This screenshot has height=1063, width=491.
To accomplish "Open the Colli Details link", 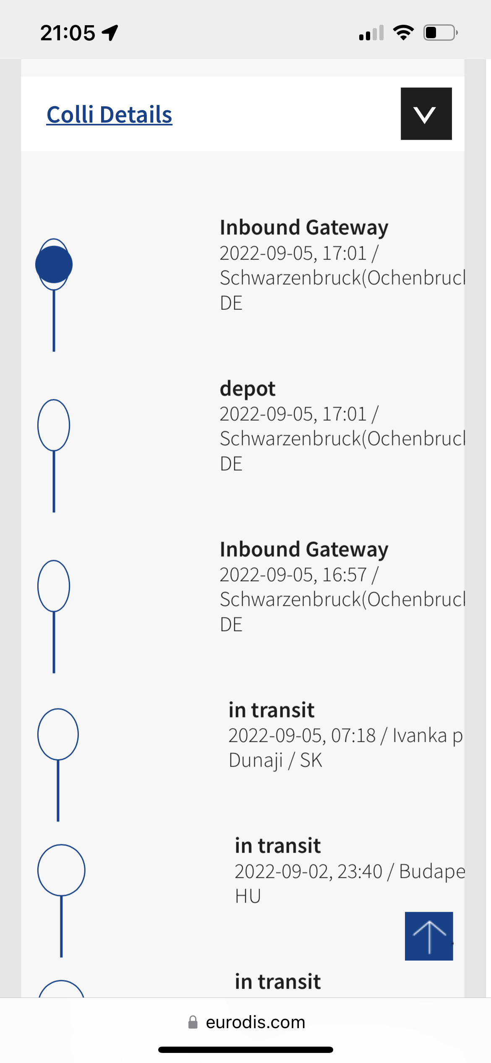I will 110,115.
